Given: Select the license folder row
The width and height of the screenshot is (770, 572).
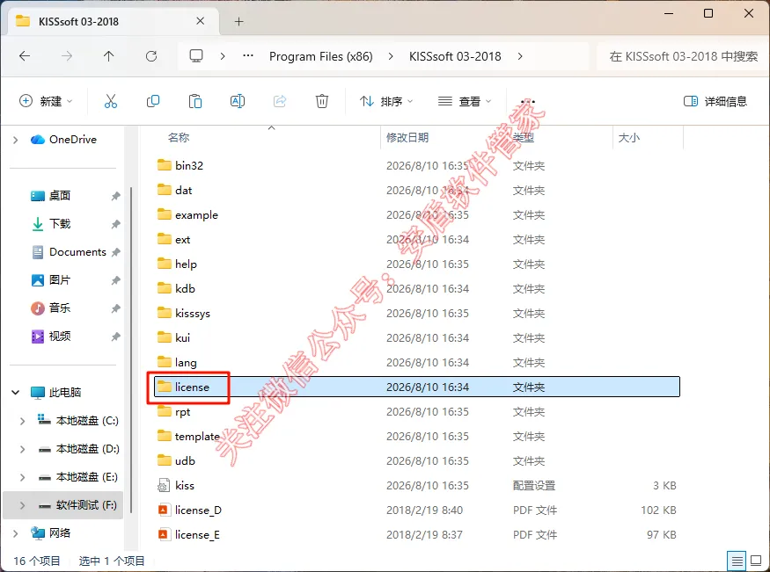Looking at the screenshot, I should (x=417, y=387).
